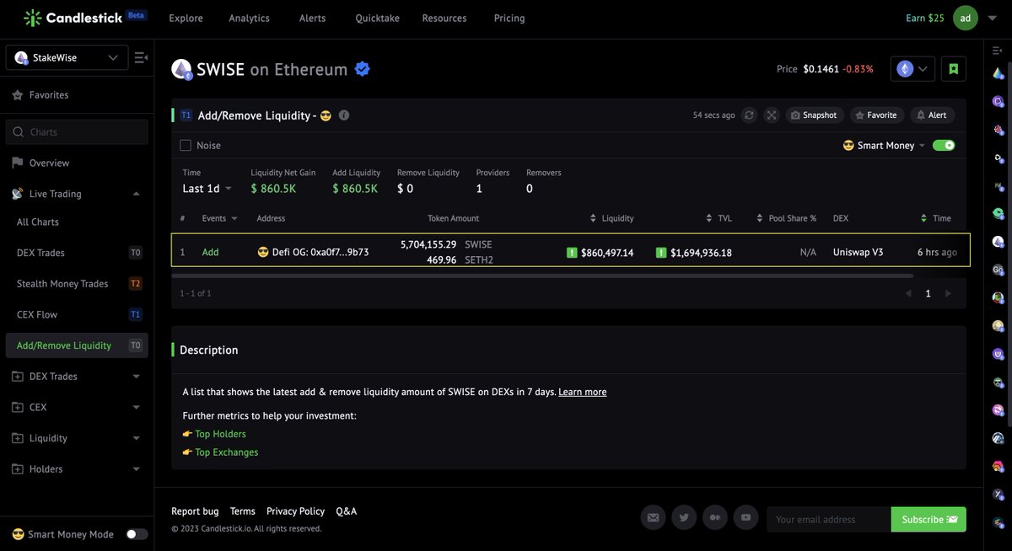Viewport: 1012px width, 551px height.
Task: Click the Live Trading satellite icon
Action: (x=18, y=194)
